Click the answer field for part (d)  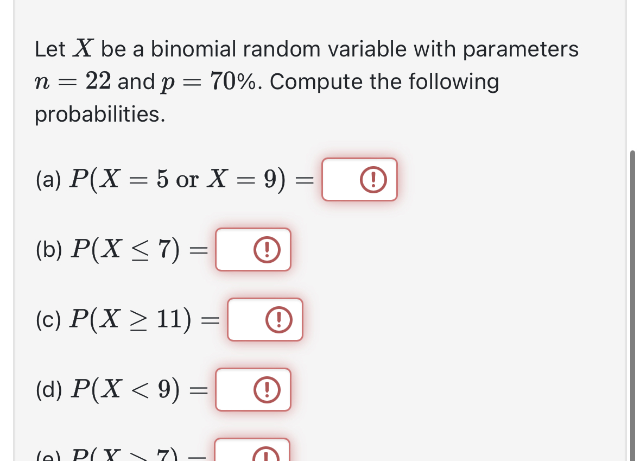click(x=252, y=389)
